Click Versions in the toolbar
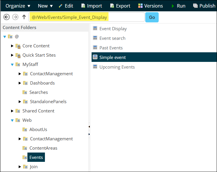 [150, 6]
